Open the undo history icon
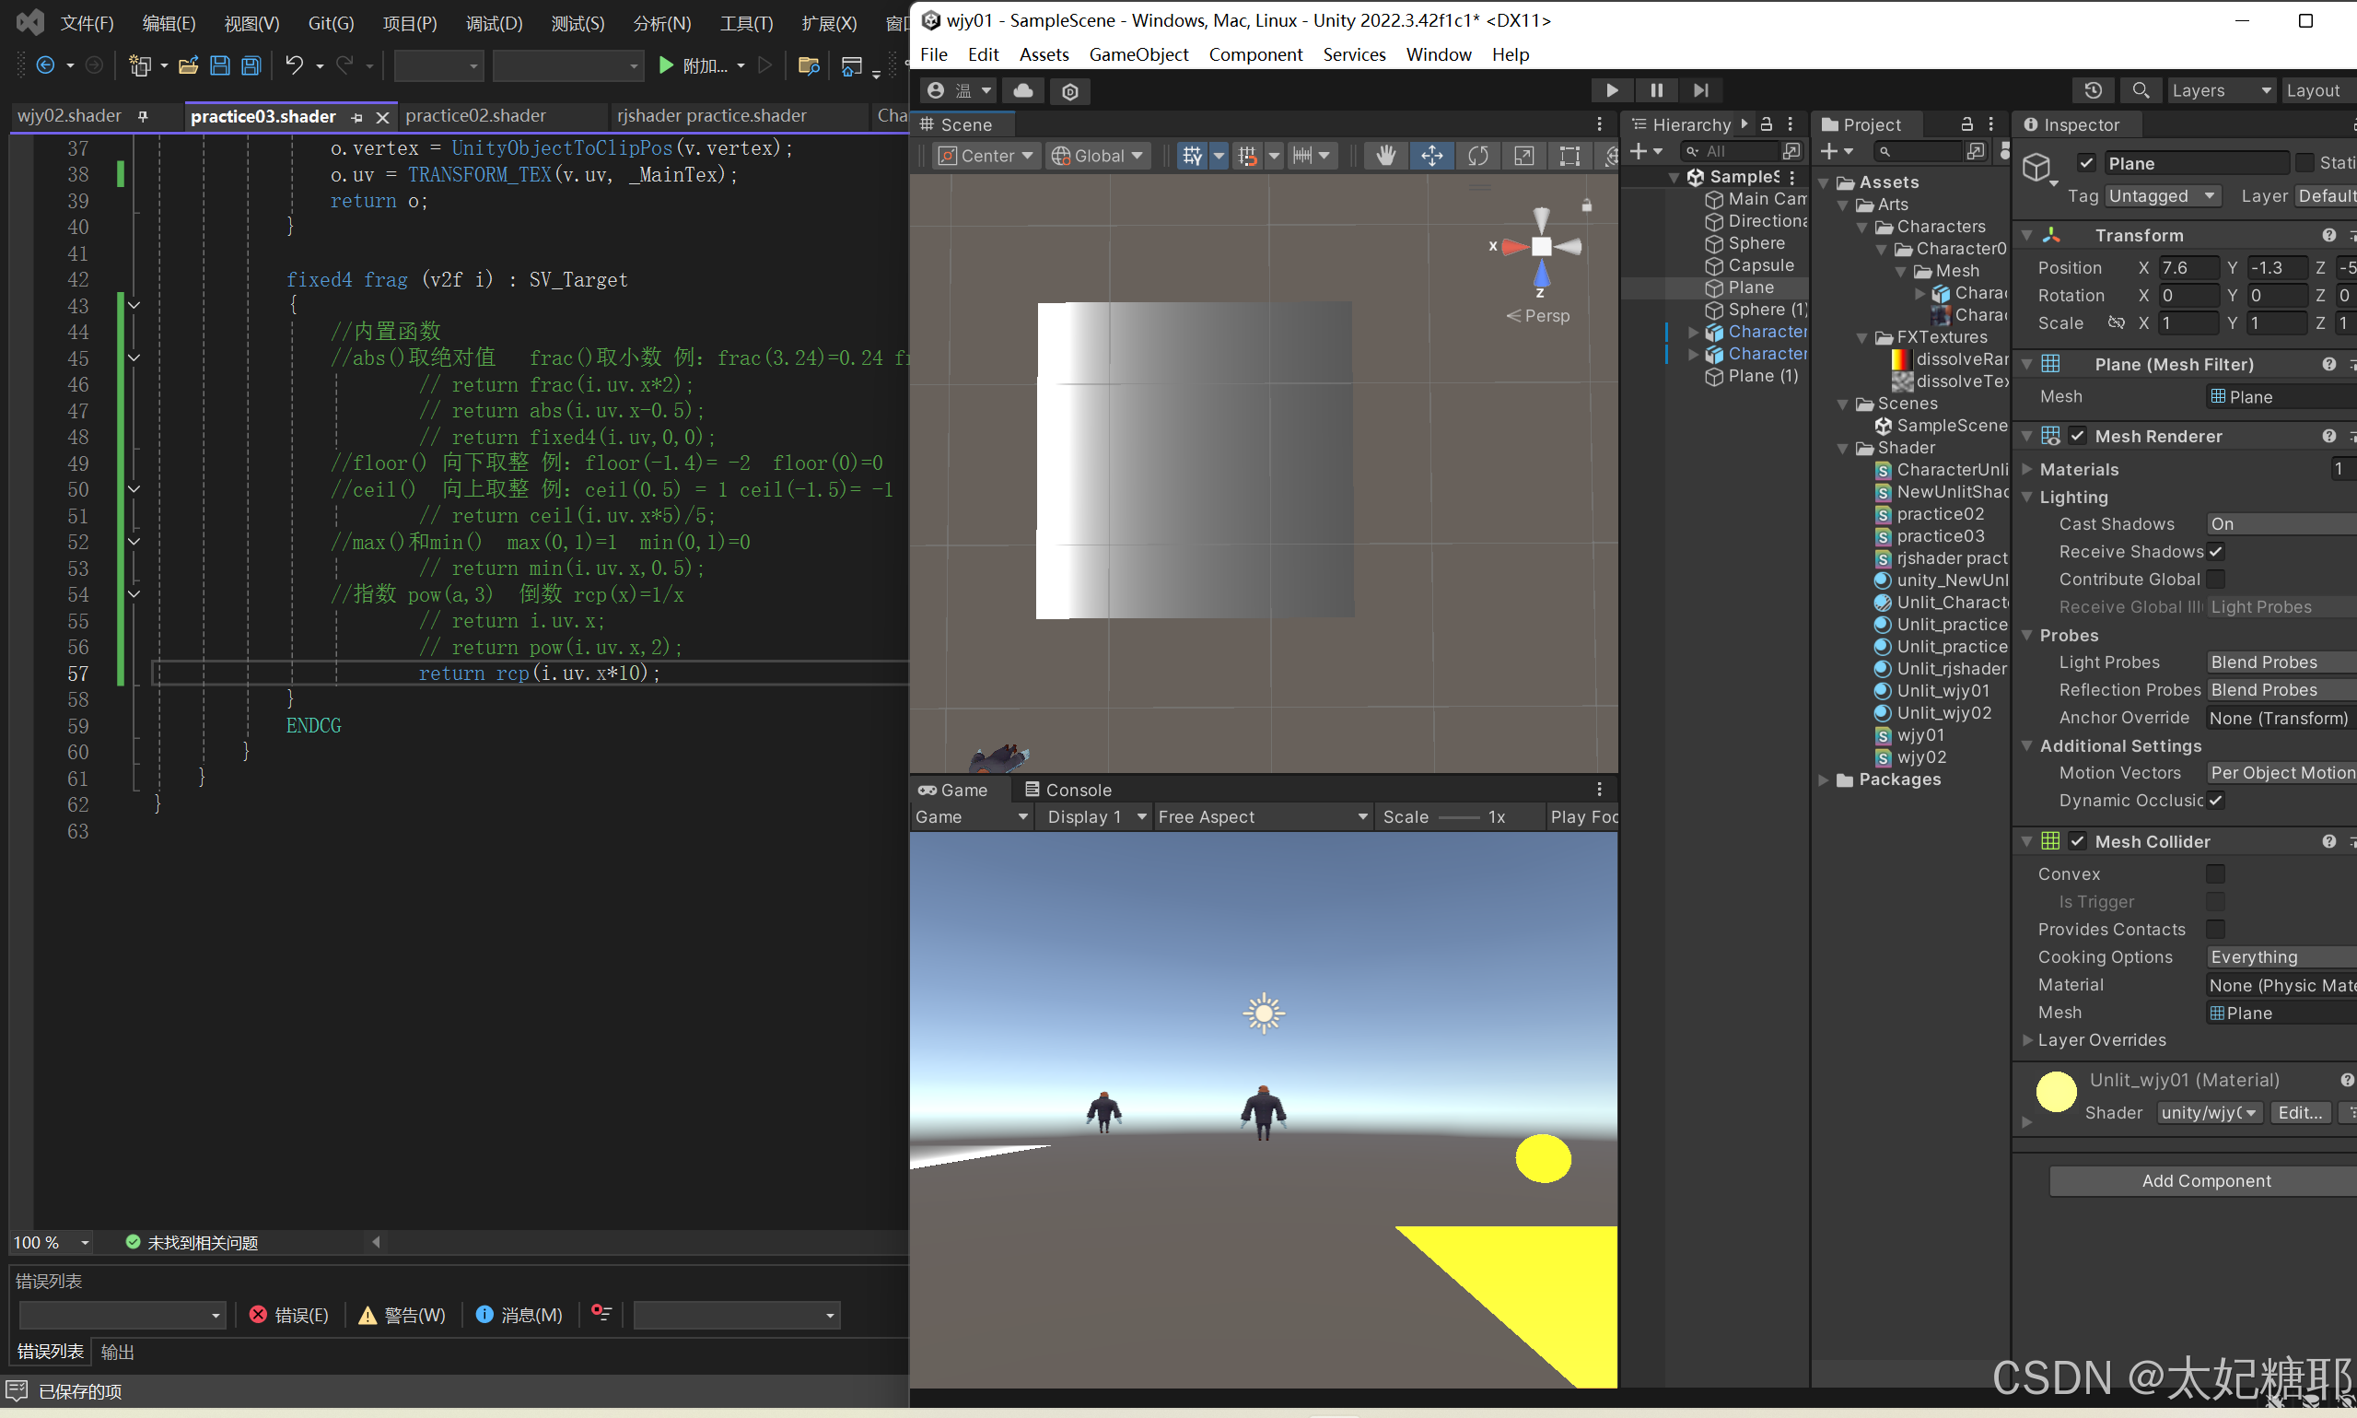2357x1418 pixels. [2093, 91]
